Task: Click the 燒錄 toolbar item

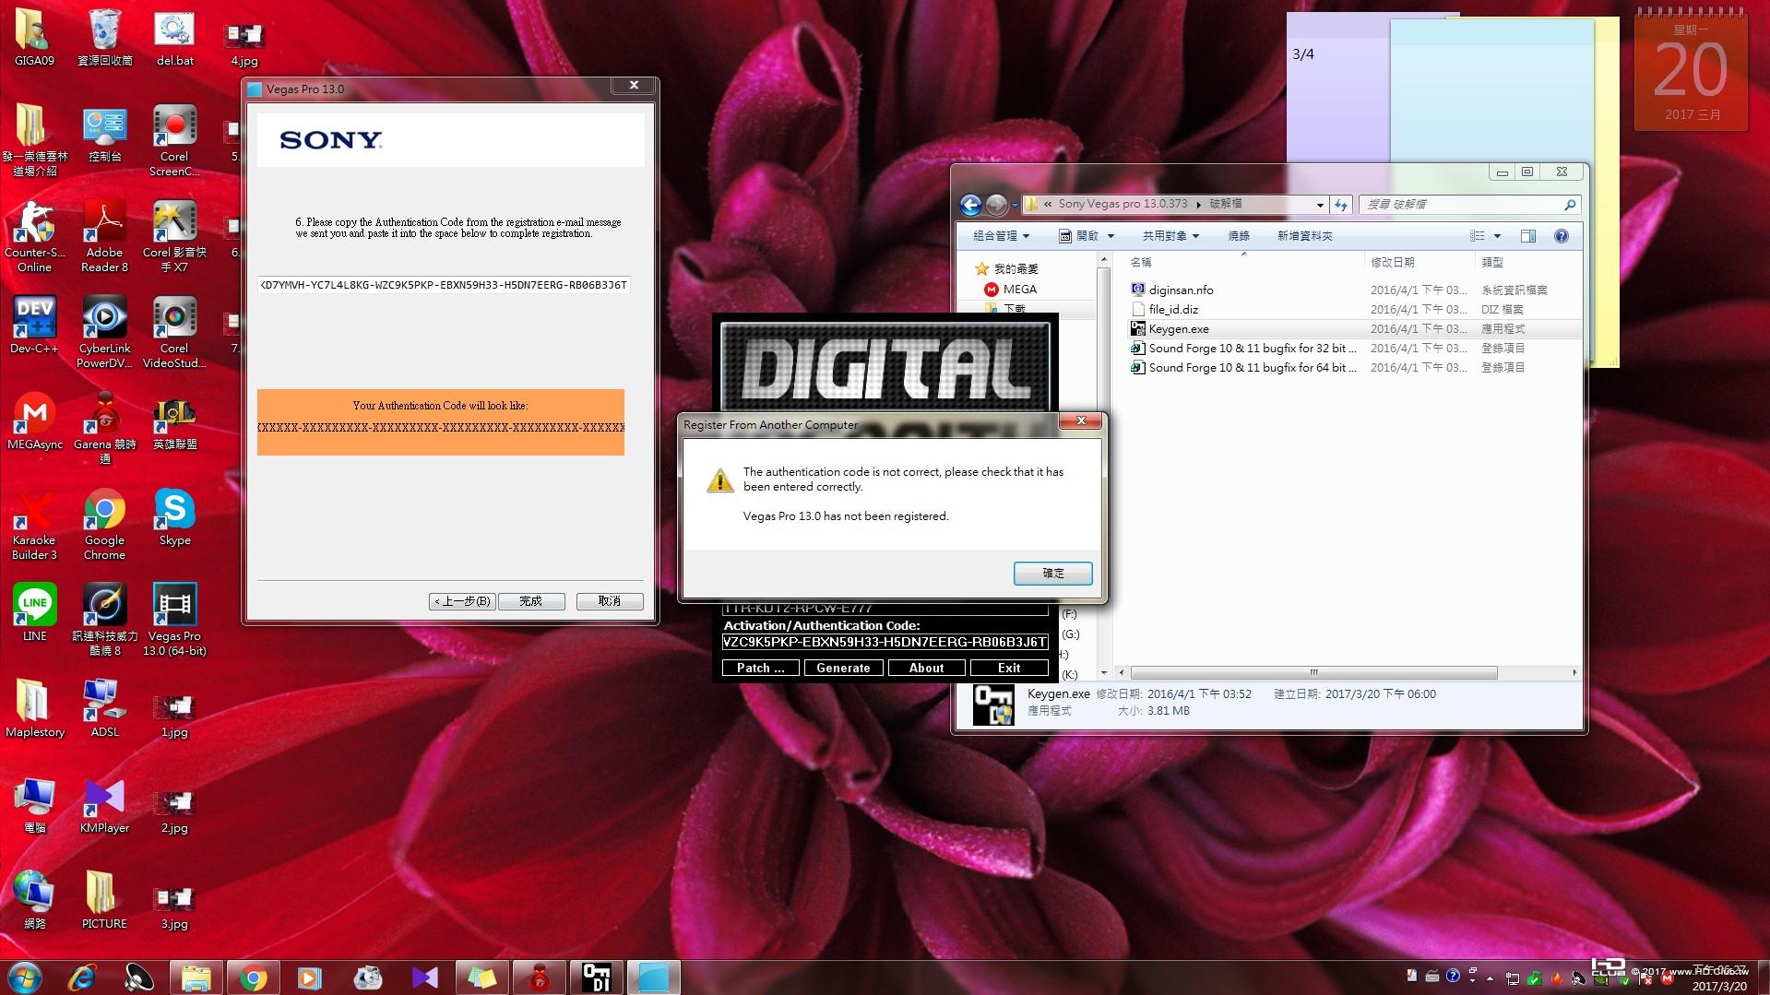Action: click(x=1239, y=236)
